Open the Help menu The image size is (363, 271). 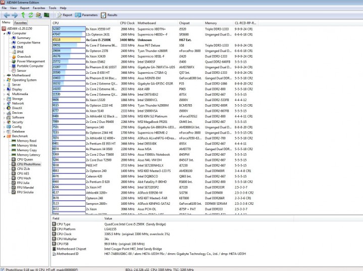click(63, 8)
